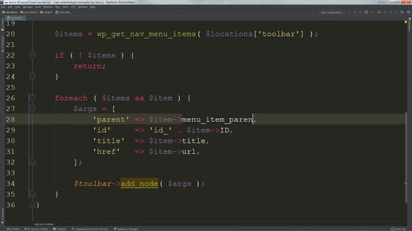Image resolution: width=412 pixels, height=231 pixels.
Task: Open the Terminal tool window
Action: pyautogui.click(x=60, y=229)
